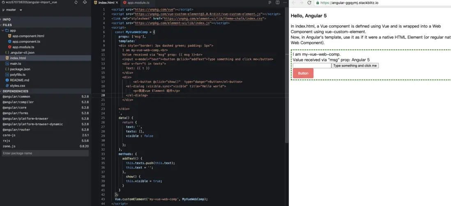Viewport: 451px width, 206px height.
Task: Click the split editor icon
Action: point(278,2)
